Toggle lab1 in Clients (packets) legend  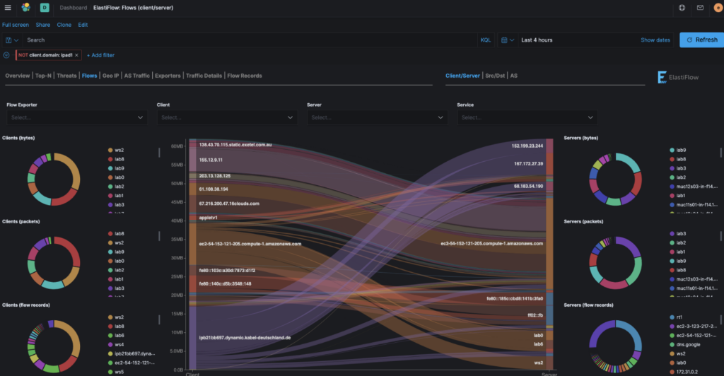[116, 279]
